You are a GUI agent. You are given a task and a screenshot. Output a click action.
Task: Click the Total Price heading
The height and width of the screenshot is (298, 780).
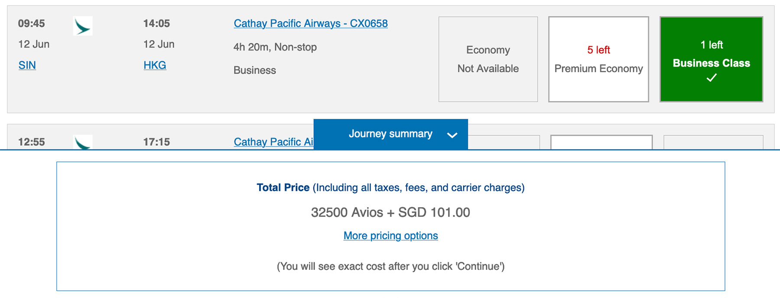click(283, 188)
